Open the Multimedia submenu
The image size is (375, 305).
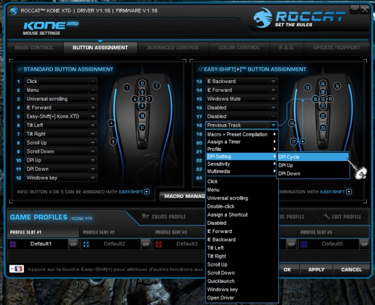click(241, 172)
